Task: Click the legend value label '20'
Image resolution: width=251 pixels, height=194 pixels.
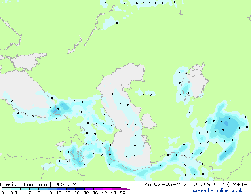Action: (x=68, y=192)
